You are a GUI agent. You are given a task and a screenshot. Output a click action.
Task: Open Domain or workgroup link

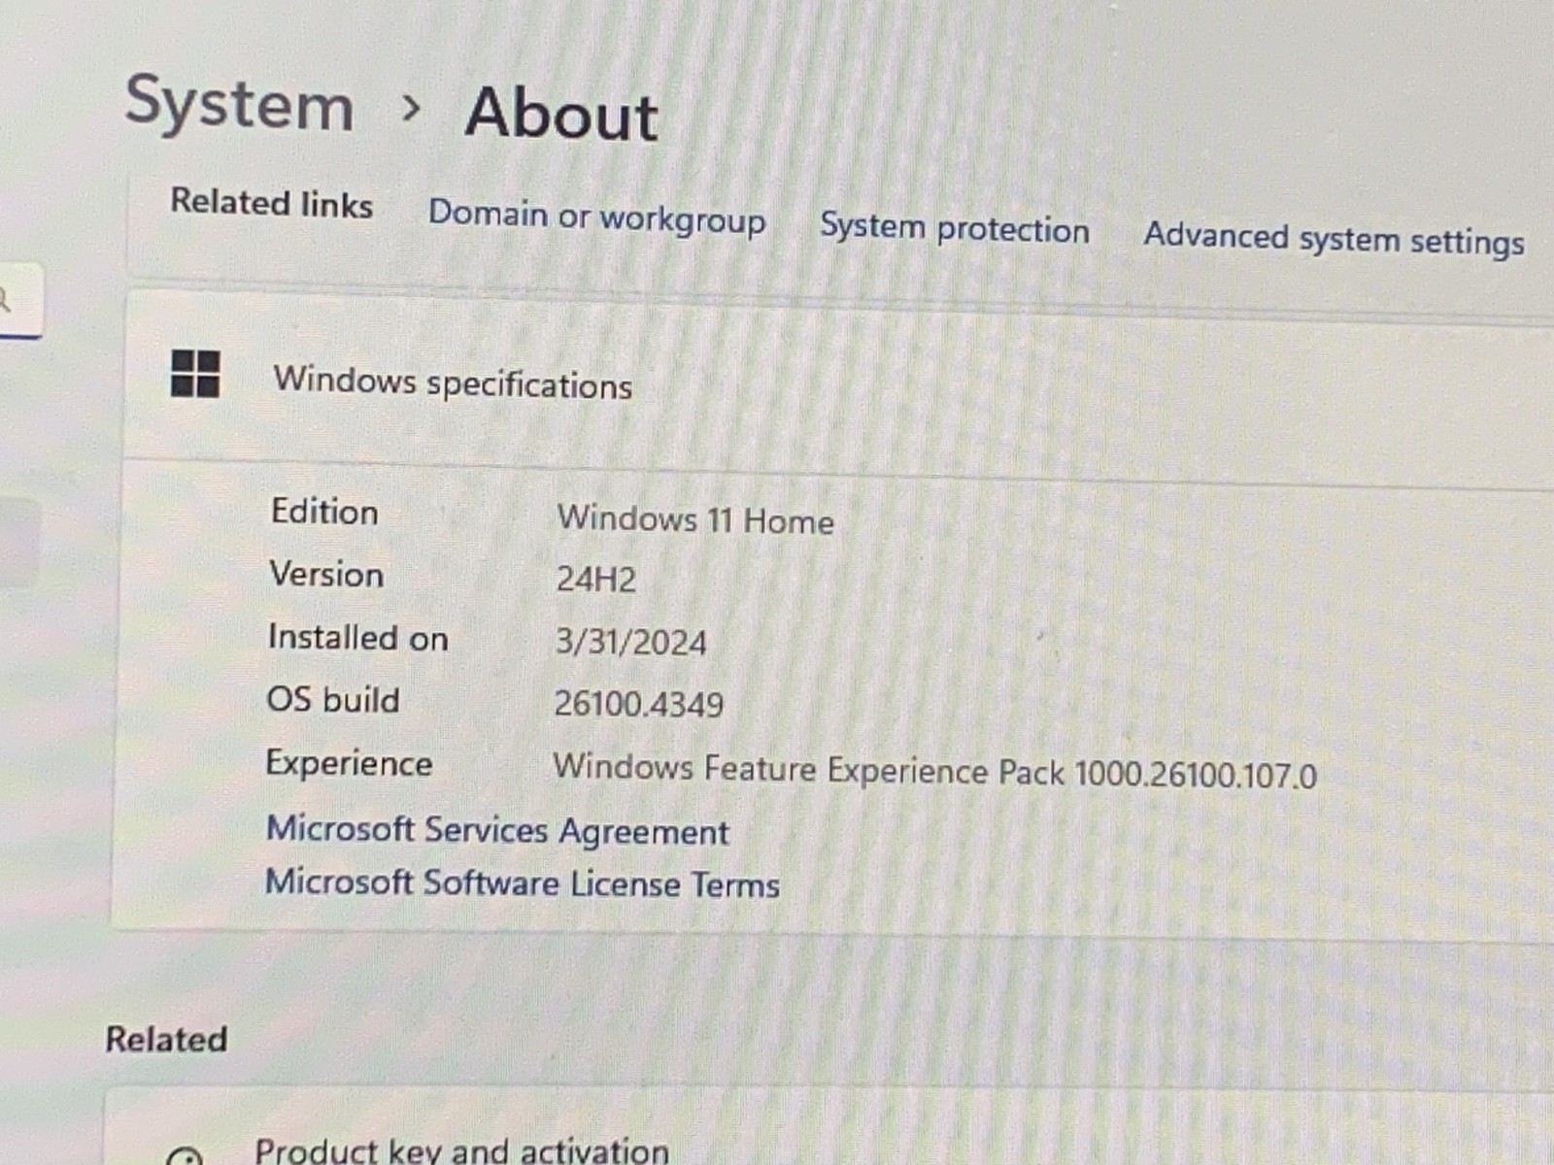(x=596, y=216)
